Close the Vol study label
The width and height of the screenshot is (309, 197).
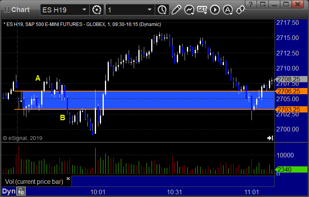68,178
